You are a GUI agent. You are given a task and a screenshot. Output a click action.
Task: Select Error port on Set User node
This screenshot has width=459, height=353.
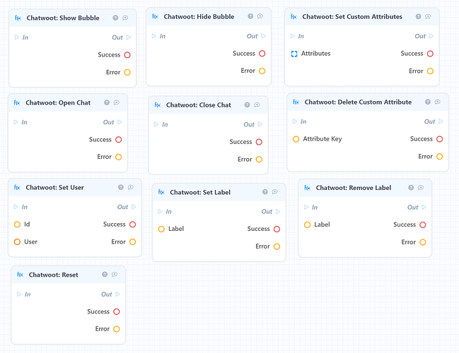(132, 241)
